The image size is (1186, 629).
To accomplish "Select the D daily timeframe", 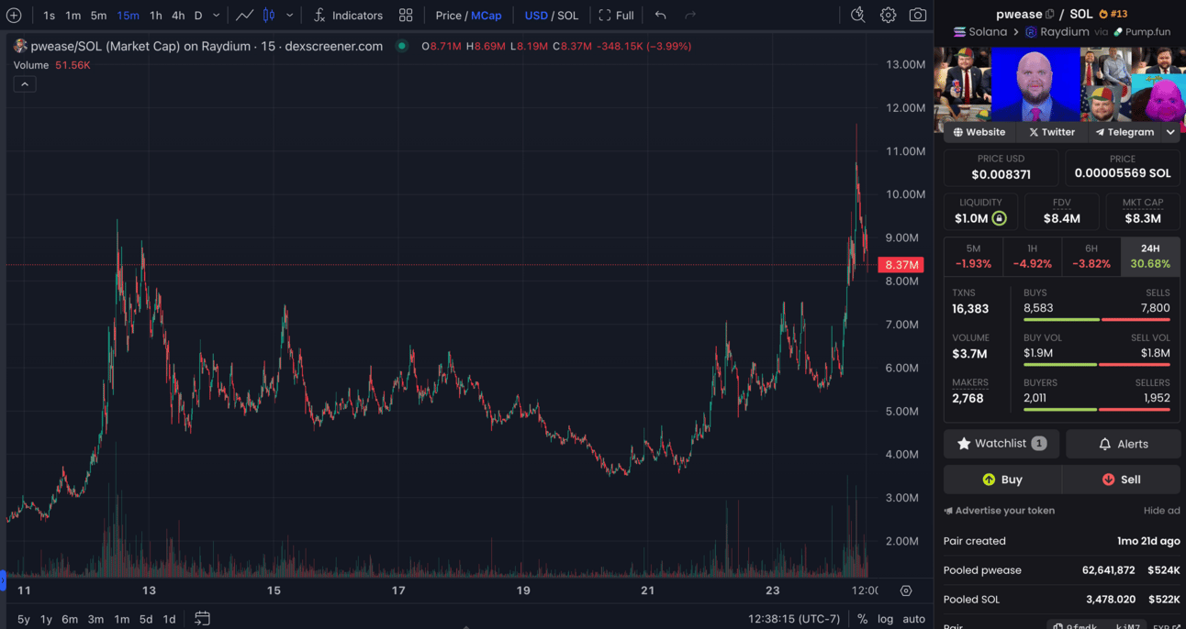I will pyautogui.click(x=198, y=16).
